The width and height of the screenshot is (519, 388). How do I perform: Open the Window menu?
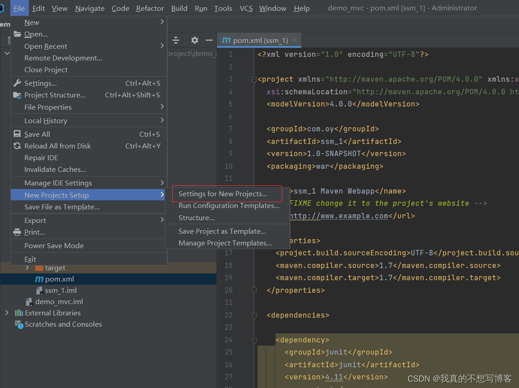[273, 8]
